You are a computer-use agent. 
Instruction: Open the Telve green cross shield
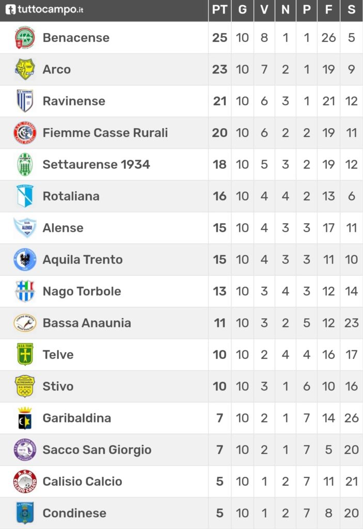coord(25,354)
